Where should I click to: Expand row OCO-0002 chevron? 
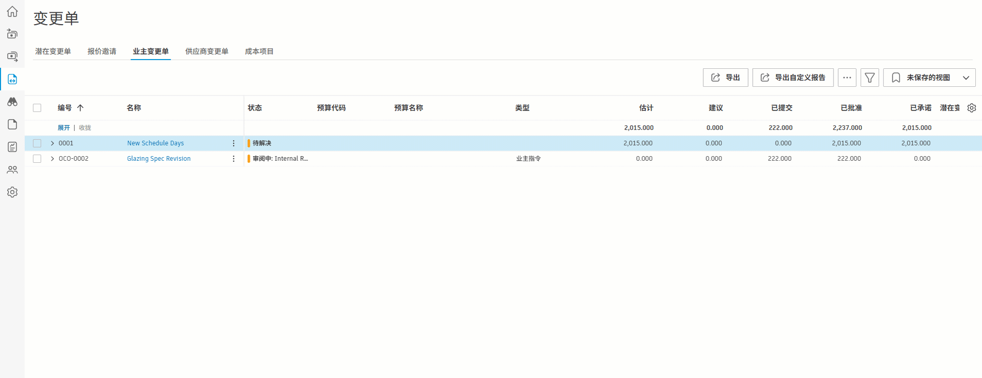(x=52, y=159)
